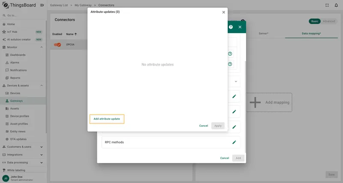Open the Go to search field
343x183 pixels.
[23, 15]
